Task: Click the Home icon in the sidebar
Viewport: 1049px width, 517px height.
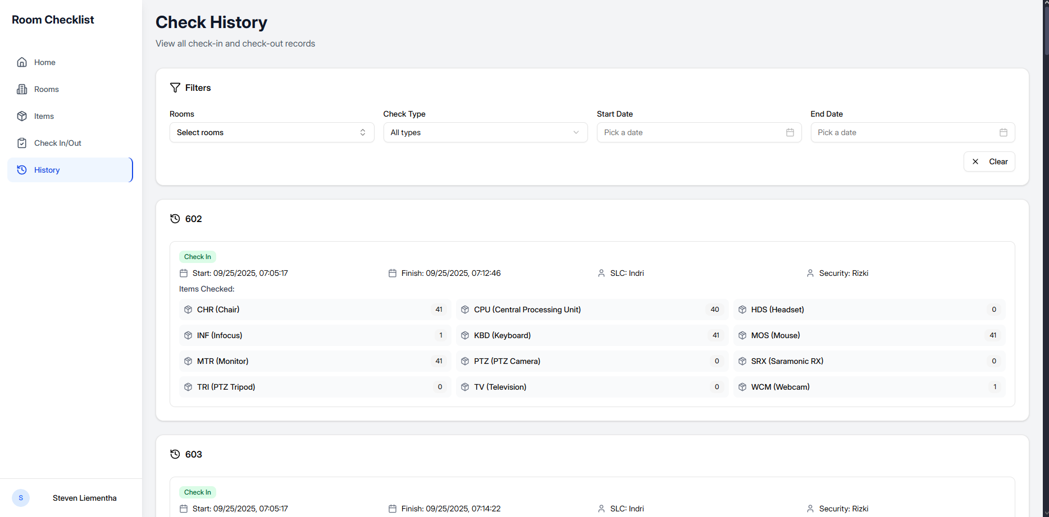Action: 21,62
